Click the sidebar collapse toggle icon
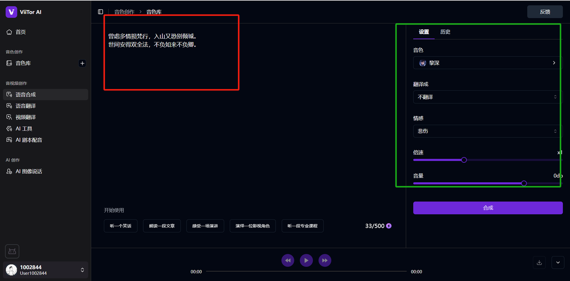570x281 pixels. [101, 12]
